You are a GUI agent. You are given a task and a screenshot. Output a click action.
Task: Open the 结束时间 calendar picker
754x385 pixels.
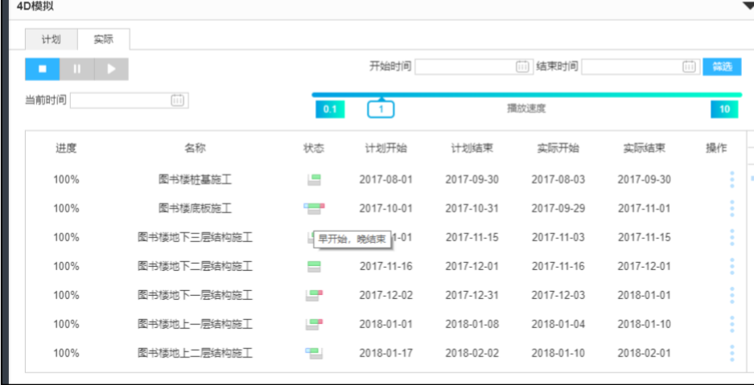(x=689, y=67)
